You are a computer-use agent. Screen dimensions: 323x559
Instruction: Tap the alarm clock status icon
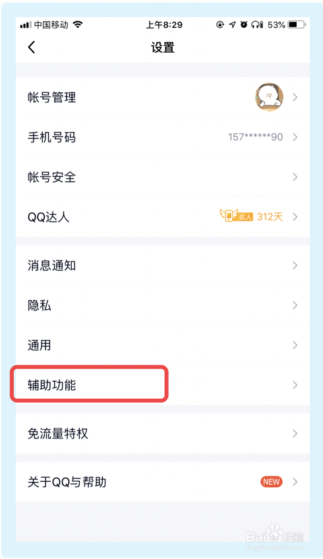244,24
